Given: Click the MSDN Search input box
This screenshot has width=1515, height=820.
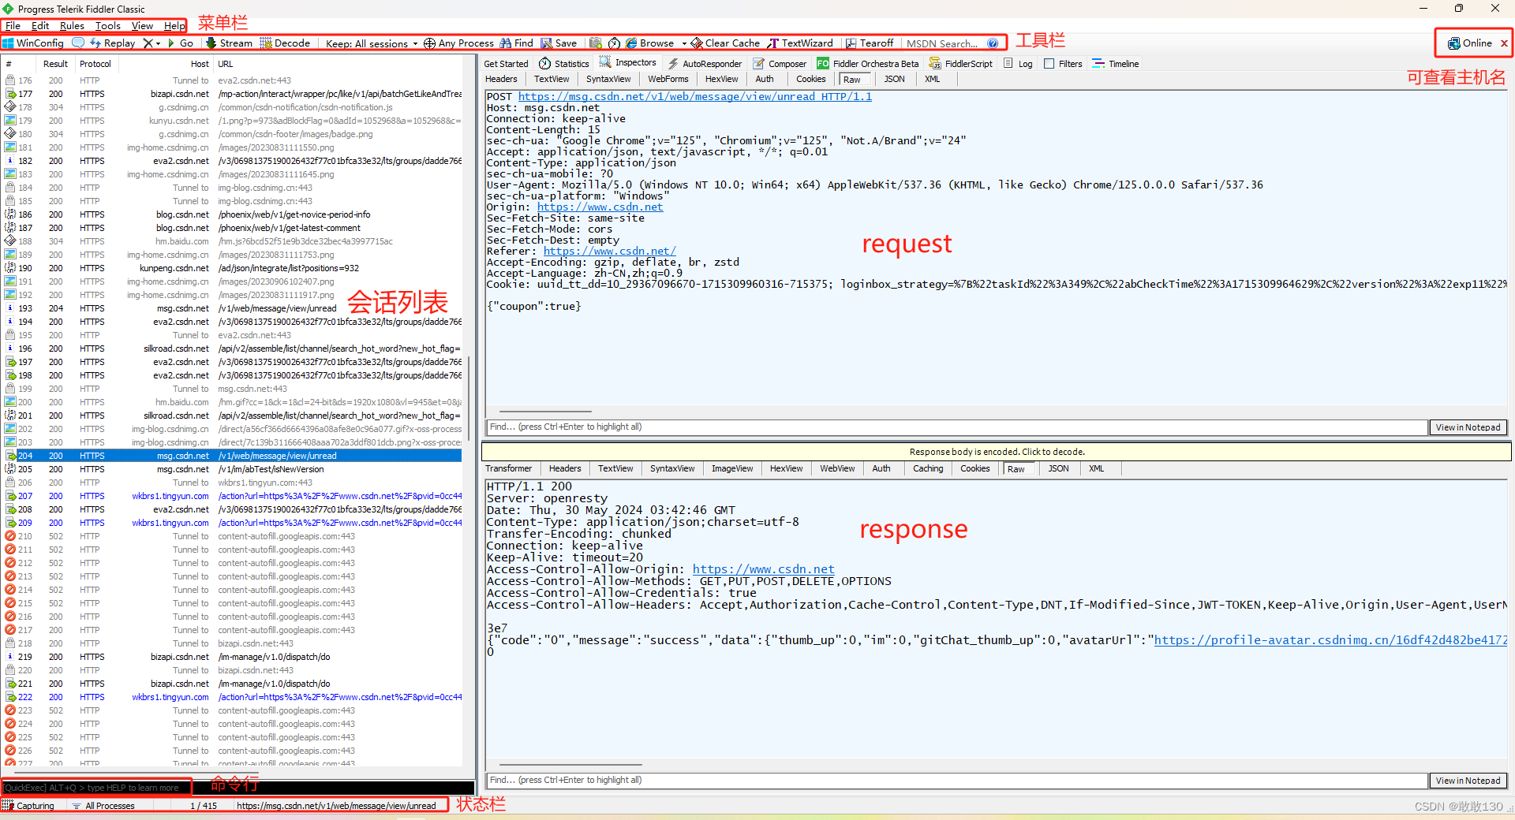Looking at the screenshot, I should coord(943,43).
